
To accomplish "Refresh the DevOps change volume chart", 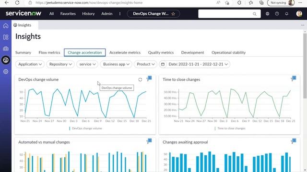I will [140, 80].
